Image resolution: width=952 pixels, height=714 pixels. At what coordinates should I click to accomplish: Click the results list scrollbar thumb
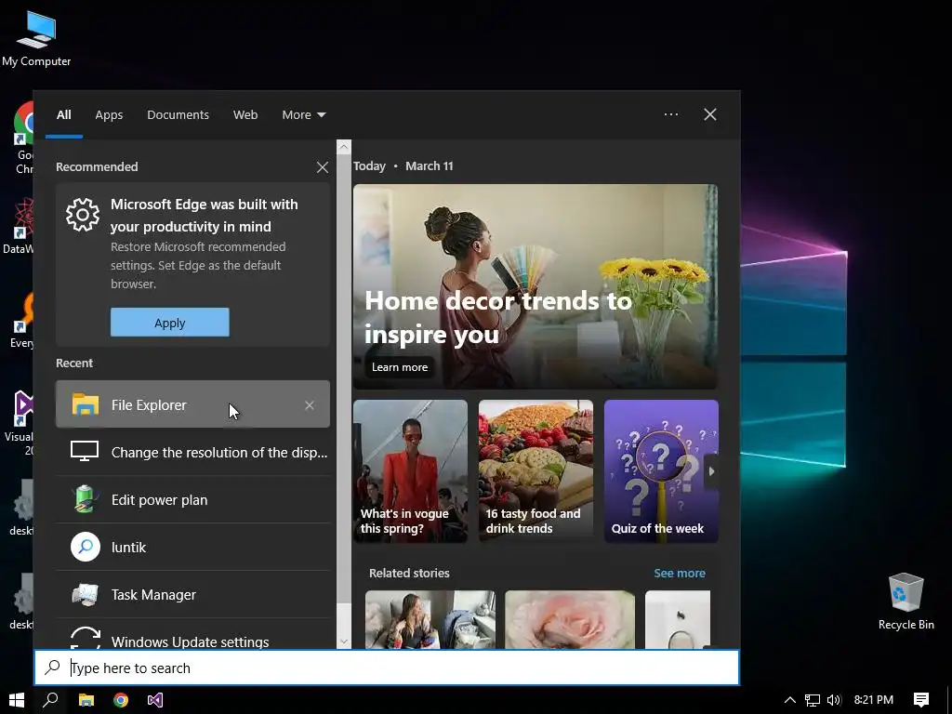[x=344, y=379]
